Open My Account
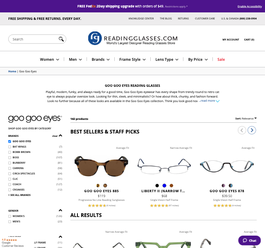265x248 pixels. (x=231, y=40)
